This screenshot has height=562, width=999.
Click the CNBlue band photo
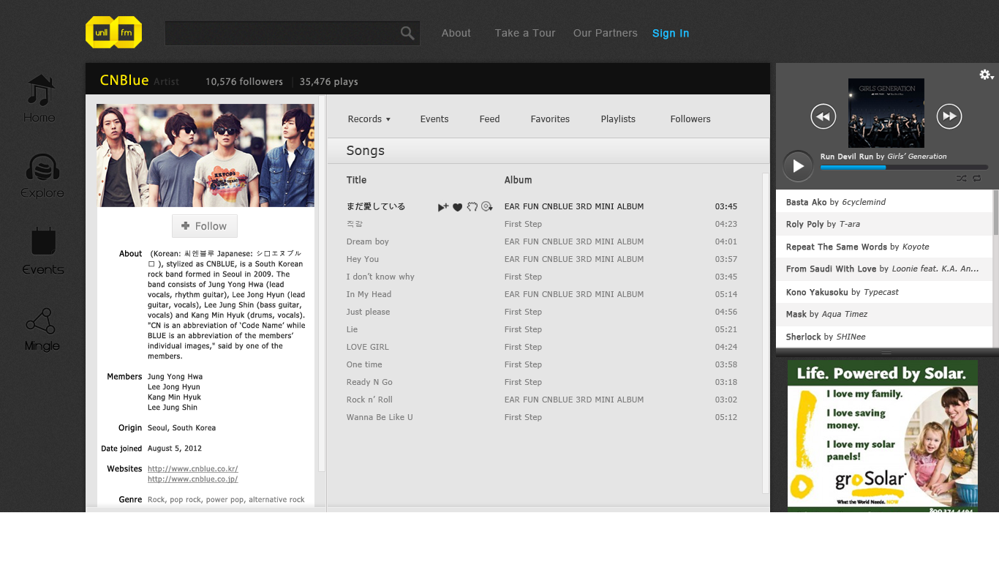click(206, 155)
